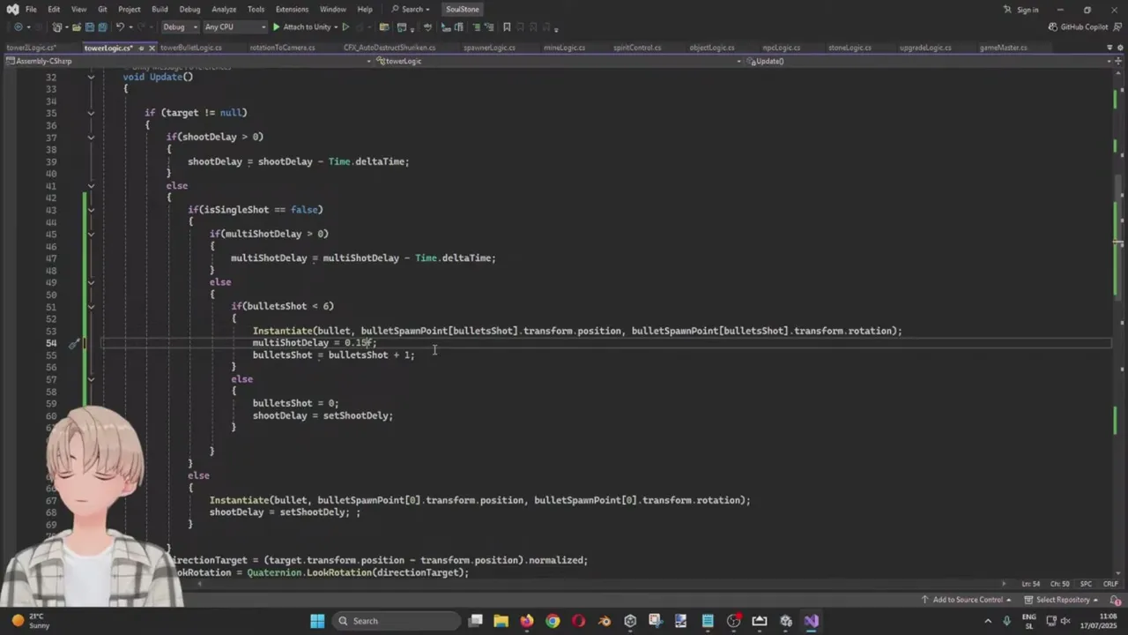Click the Open File toolbar icon
The width and height of the screenshot is (1128, 635).
(77, 27)
